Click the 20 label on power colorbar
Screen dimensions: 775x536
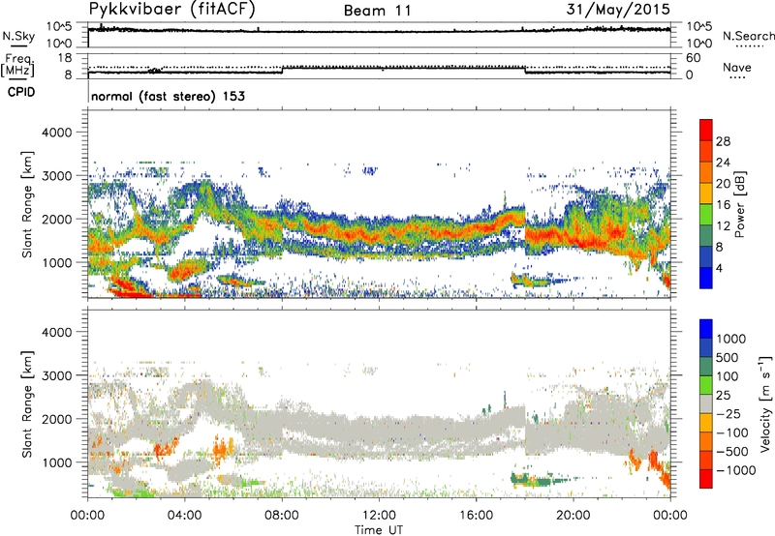coord(723,184)
